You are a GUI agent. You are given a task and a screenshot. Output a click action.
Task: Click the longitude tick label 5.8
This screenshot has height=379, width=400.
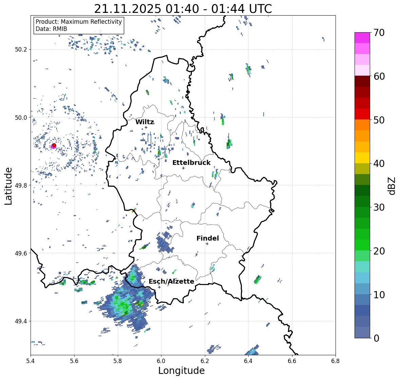click(x=118, y=361)
